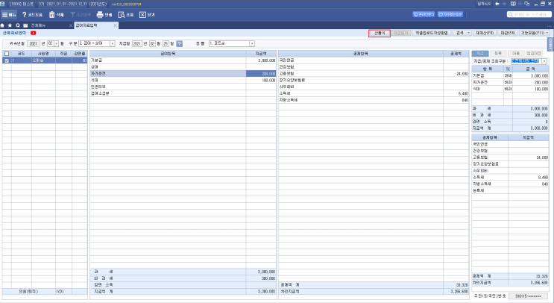Click the 자주묻는질문 button
554x303 pixels.
point(450,14)
